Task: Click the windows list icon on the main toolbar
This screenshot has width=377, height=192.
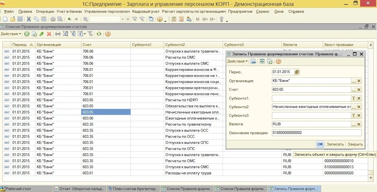Action: 151,19
